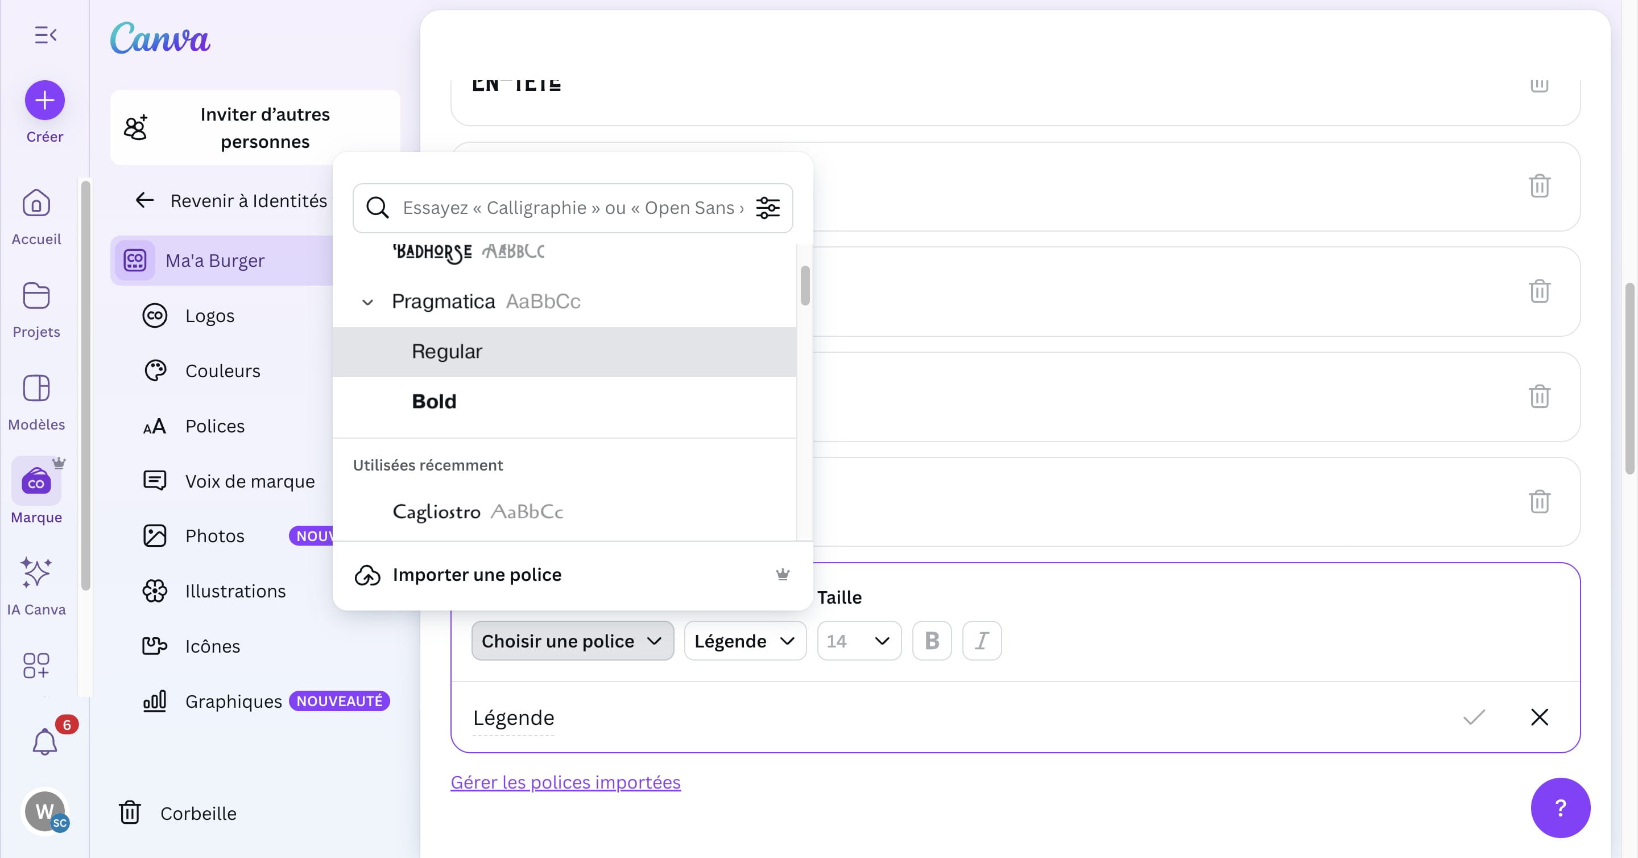Image resolution: width=1638 pixels, height=858 pixels.
Task: Open Couleurs in the brand kit menu
Action: click(x=222, y=371)
